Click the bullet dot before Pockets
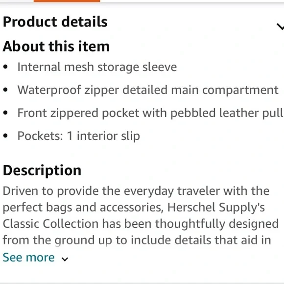This screenshot has height=284, width=284. coord(5,136)
